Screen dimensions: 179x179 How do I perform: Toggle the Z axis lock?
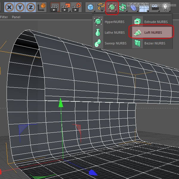click(31, 7)
